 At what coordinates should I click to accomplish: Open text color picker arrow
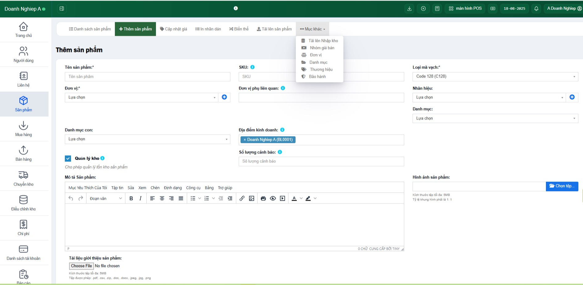301,198
